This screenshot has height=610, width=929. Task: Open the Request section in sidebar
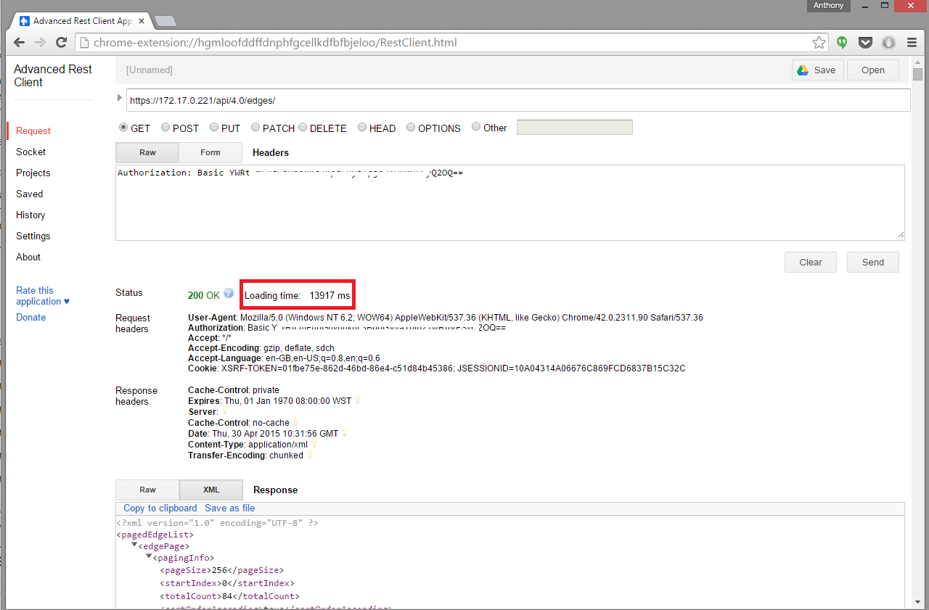[33, 131]
